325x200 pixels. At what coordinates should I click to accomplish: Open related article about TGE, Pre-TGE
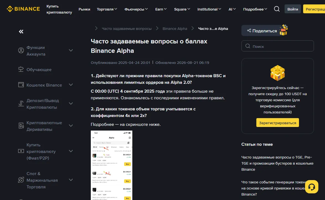tap(277, 163)
